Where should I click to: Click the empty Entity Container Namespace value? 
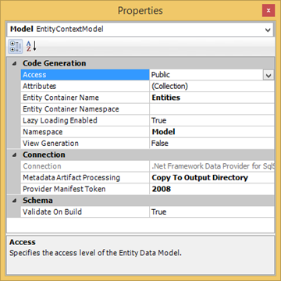[212, 109]
